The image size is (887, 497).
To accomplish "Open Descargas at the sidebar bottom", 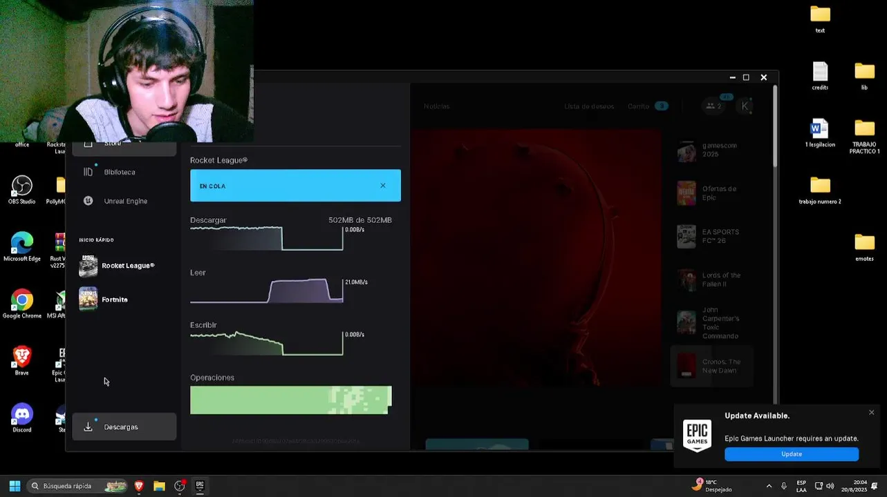I will (124, 427).
